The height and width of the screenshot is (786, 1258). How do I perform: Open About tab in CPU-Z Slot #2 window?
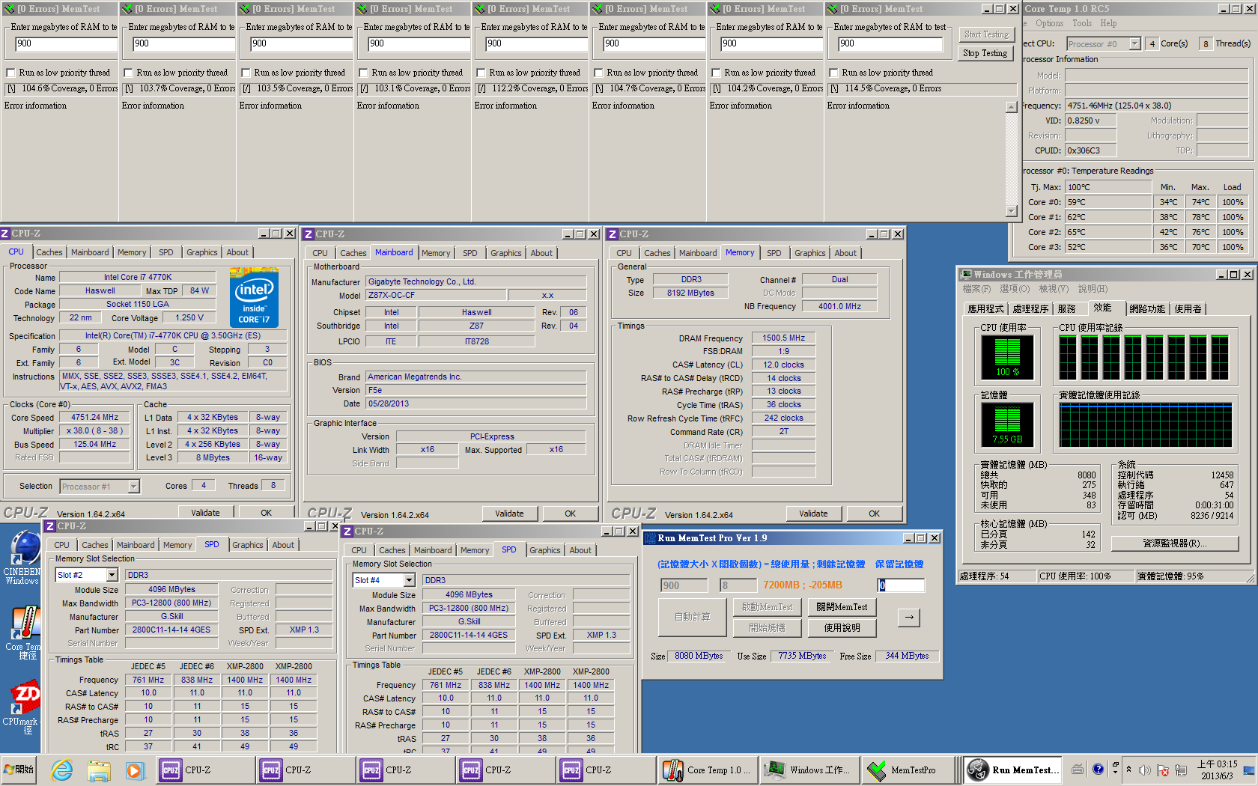click(x=283, y=546)
